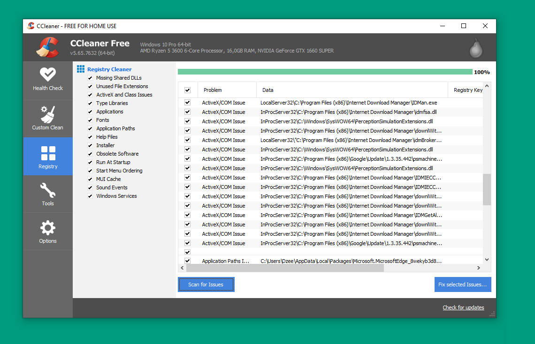The image size is (535, 344).
Task: Select the idmBroker LocalServer32 data entry
Action: click(x=351, y=140)
